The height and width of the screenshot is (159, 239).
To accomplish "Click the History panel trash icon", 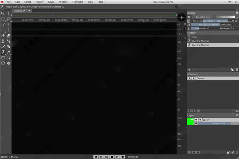I will [x=237, y=70].
